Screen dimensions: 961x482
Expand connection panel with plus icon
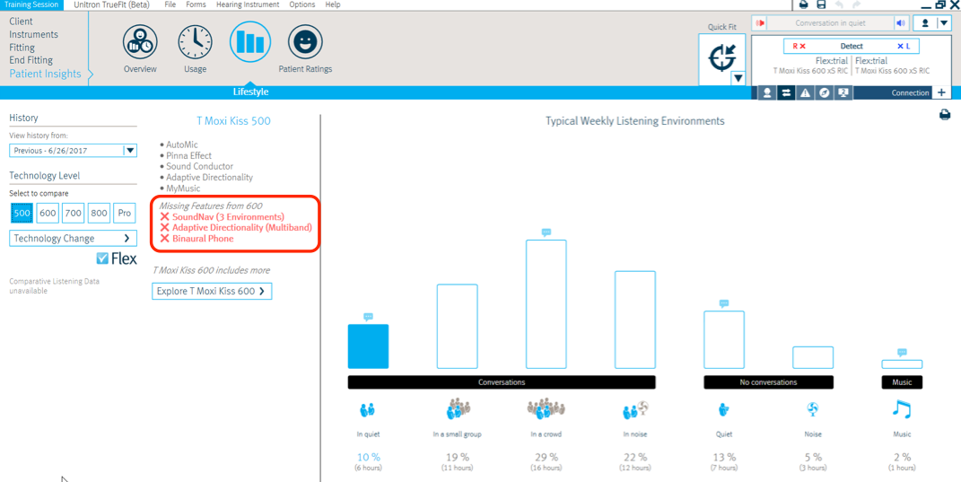(x=940, y=92)
